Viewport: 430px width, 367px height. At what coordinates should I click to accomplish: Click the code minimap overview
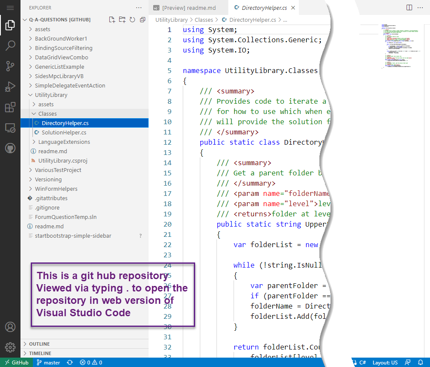pyautogui.click(x=401, y=46)
